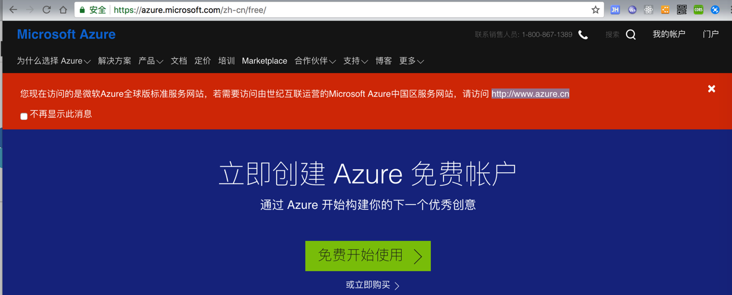Expand the 支持 dropdown menu
The image size is (732, 295).
click(355, 61)
